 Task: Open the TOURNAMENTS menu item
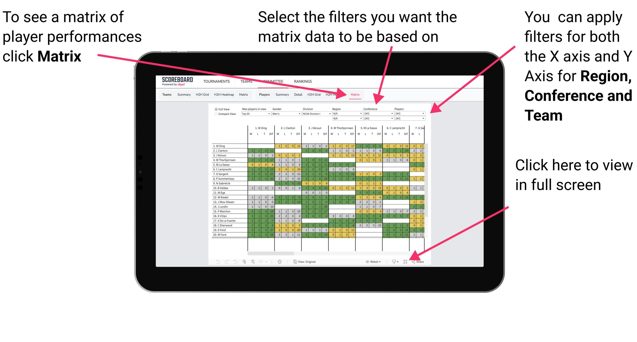[216, 81]
